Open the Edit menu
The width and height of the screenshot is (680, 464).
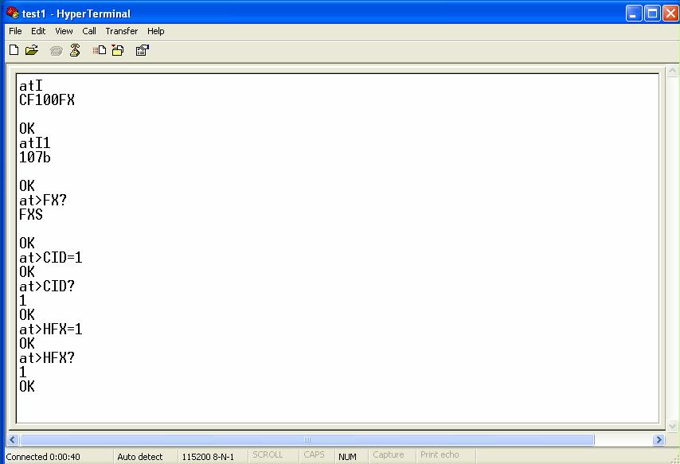(38, 31)
